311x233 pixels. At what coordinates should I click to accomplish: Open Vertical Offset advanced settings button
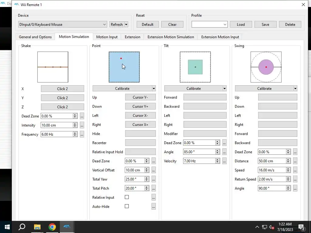[153, 170]
